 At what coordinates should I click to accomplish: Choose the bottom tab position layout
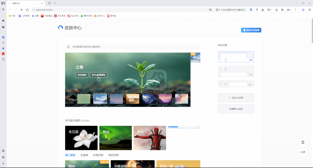tap(236, 71)
